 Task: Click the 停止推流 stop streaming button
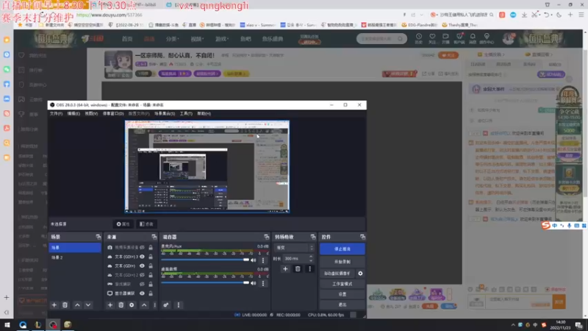click(x=342, y=249)
